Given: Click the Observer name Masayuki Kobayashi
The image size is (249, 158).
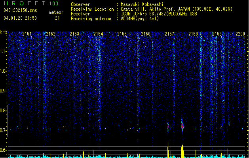Looking at the screenshot, I should tap(142, 4).
